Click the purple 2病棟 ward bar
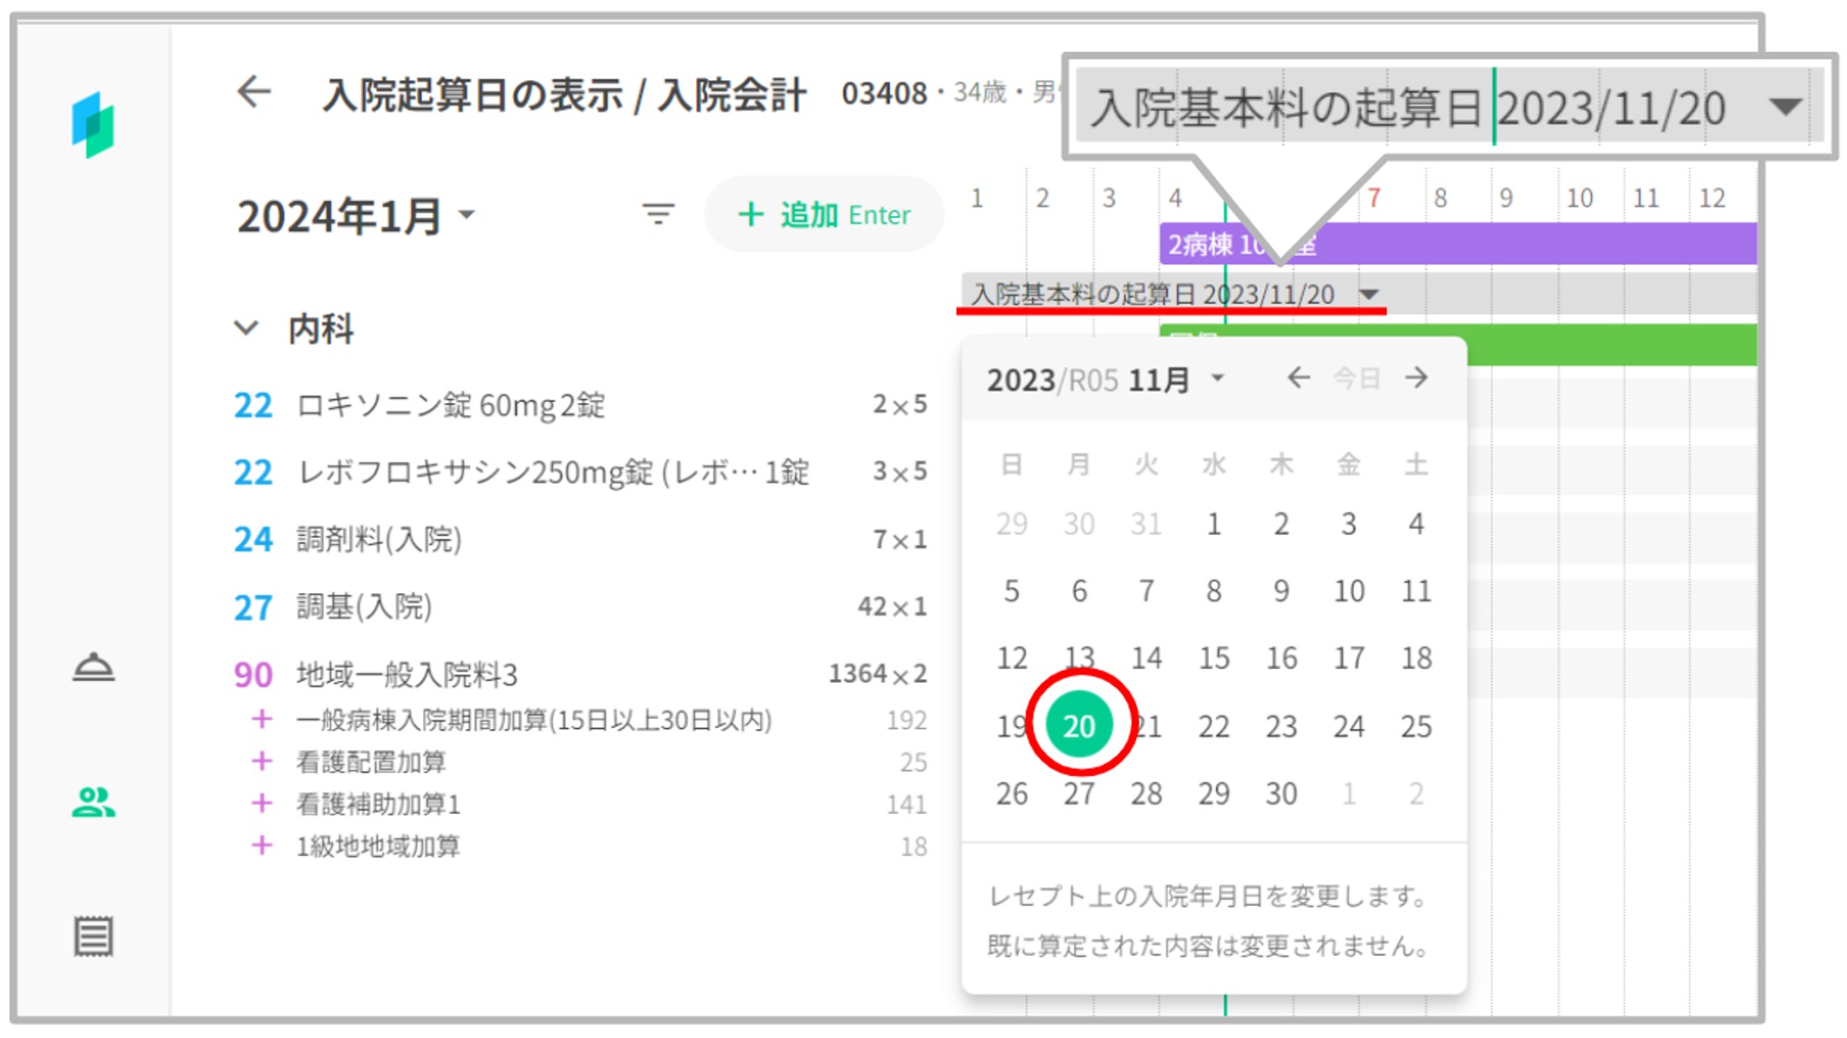Screen dimensions: 1847x1038 1524,245
